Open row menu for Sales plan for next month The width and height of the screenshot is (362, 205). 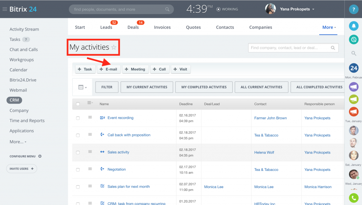tap(90, 186)
